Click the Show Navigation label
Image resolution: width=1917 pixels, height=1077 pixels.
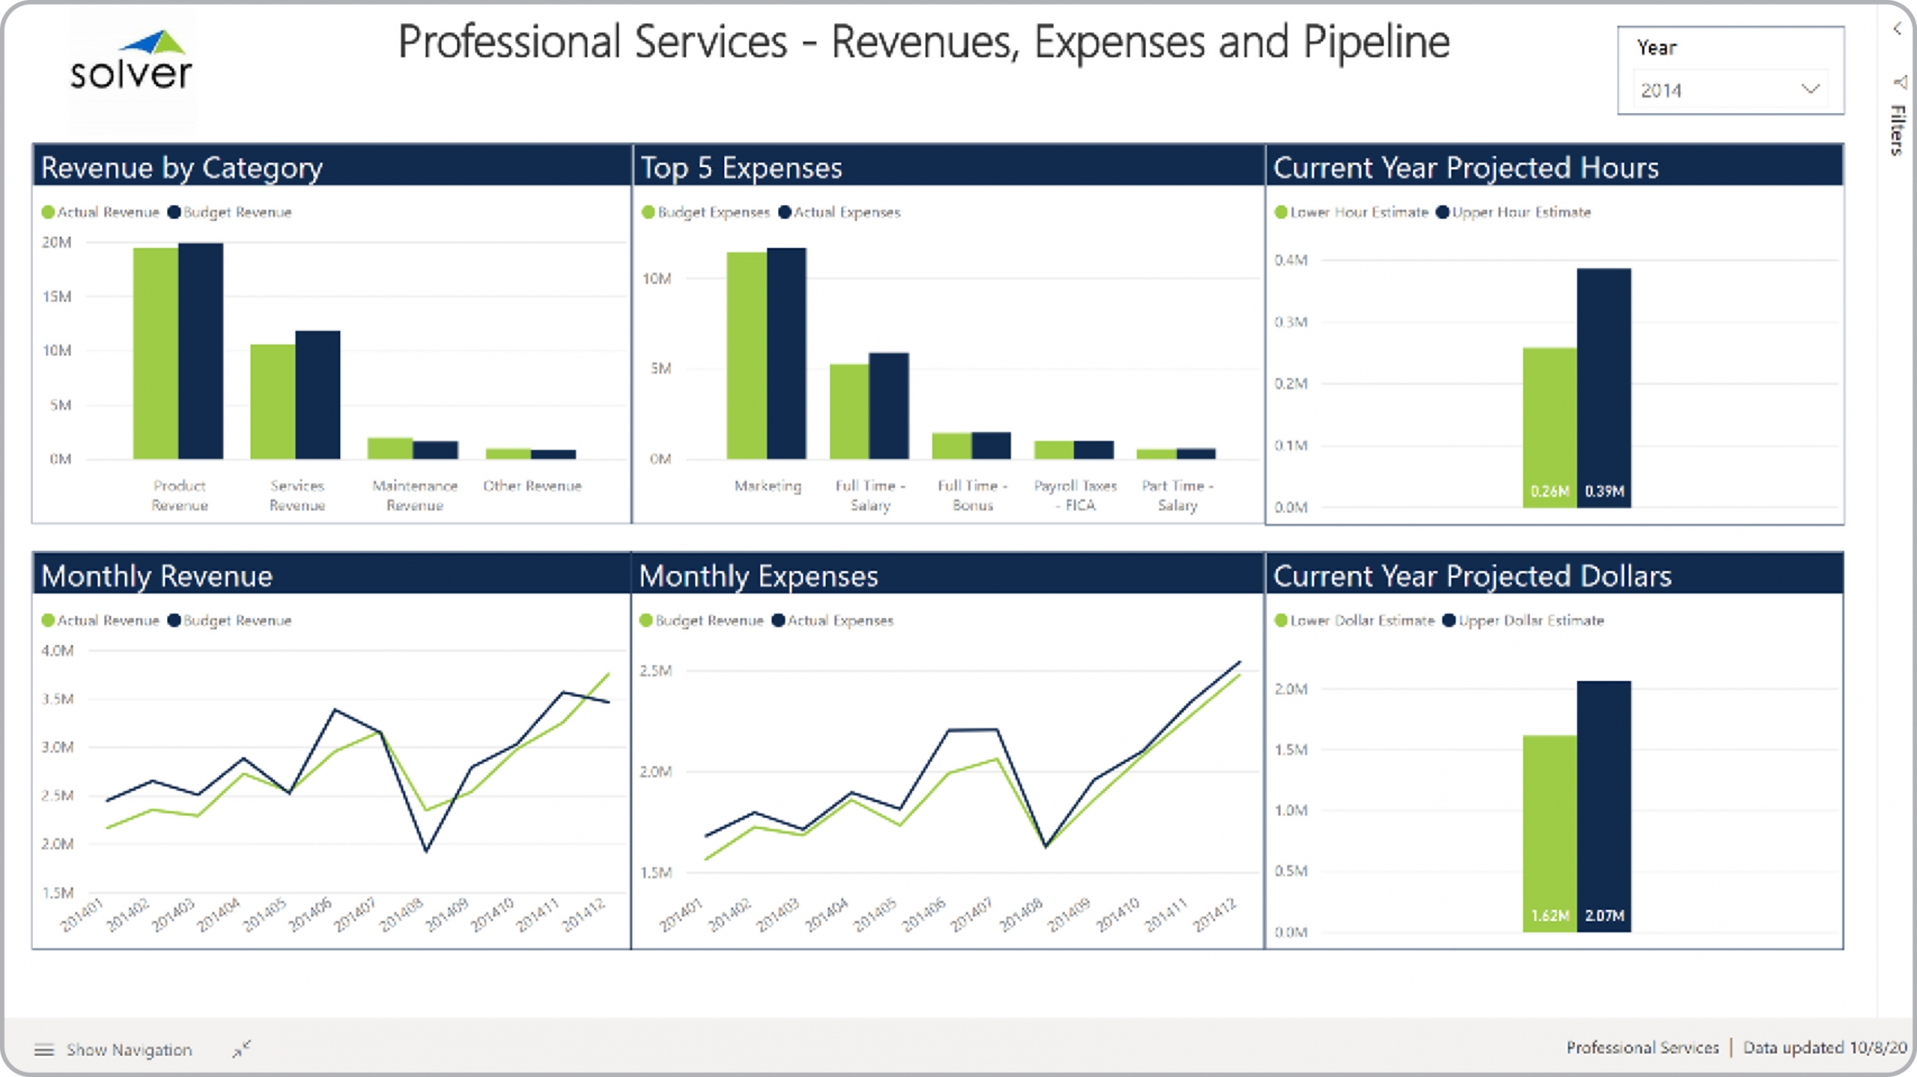pos(129,1050)
